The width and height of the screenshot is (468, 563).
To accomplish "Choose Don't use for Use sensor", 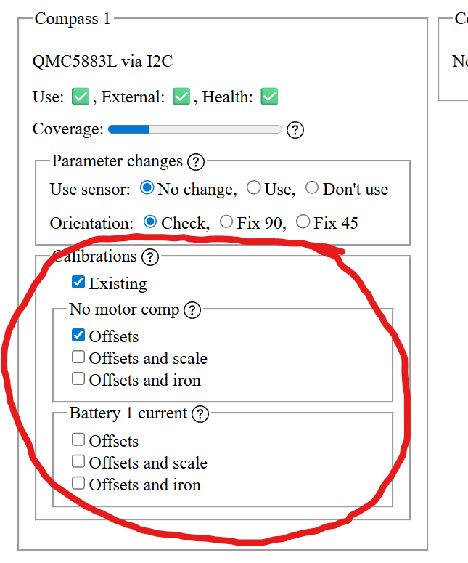I will tap(312, 188).
